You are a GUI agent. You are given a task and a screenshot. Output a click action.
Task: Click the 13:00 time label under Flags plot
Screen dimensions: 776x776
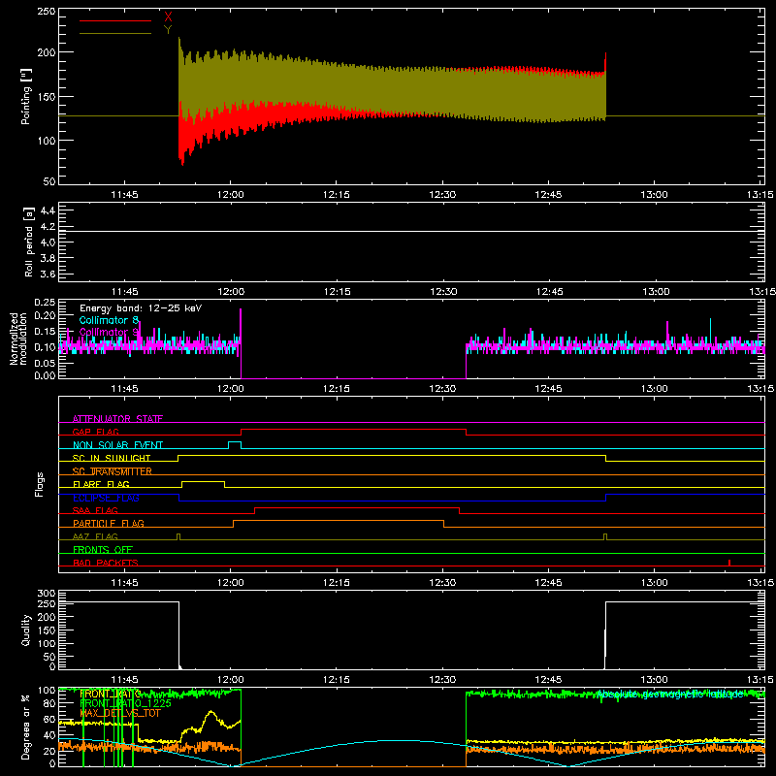click(654, 583)
